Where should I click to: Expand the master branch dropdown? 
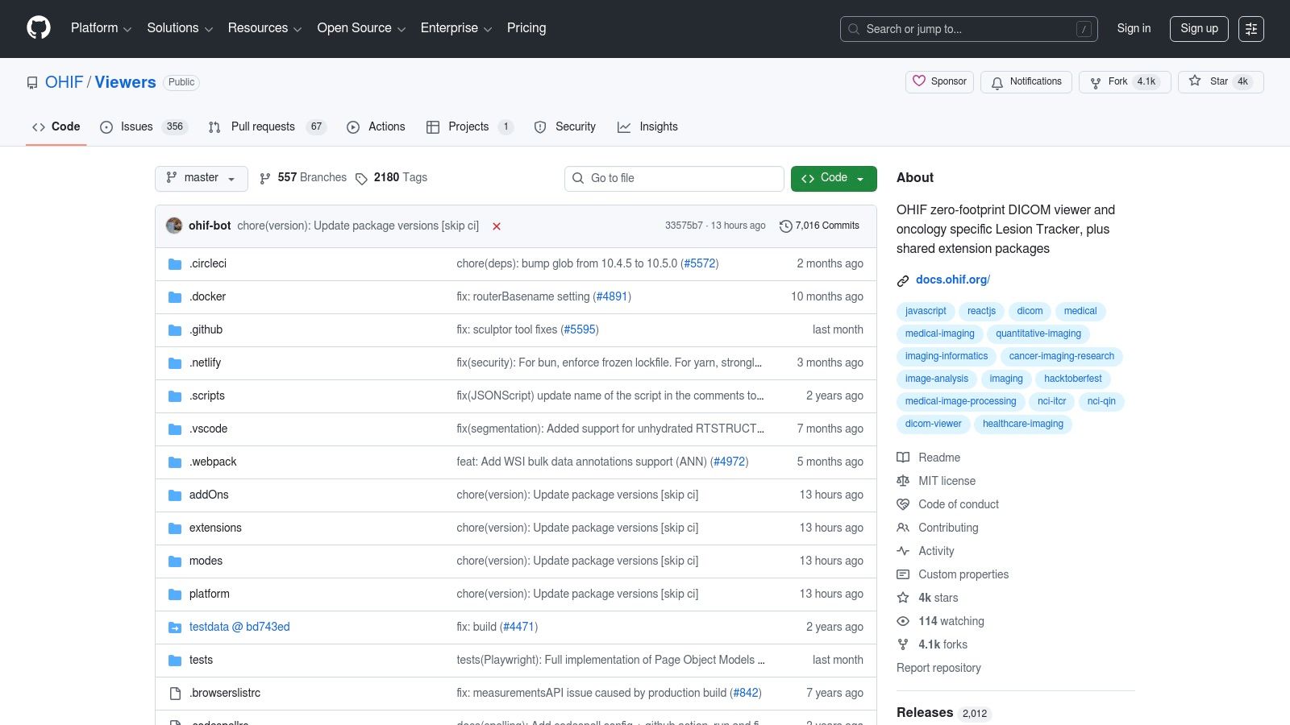[x=201, y=178]
